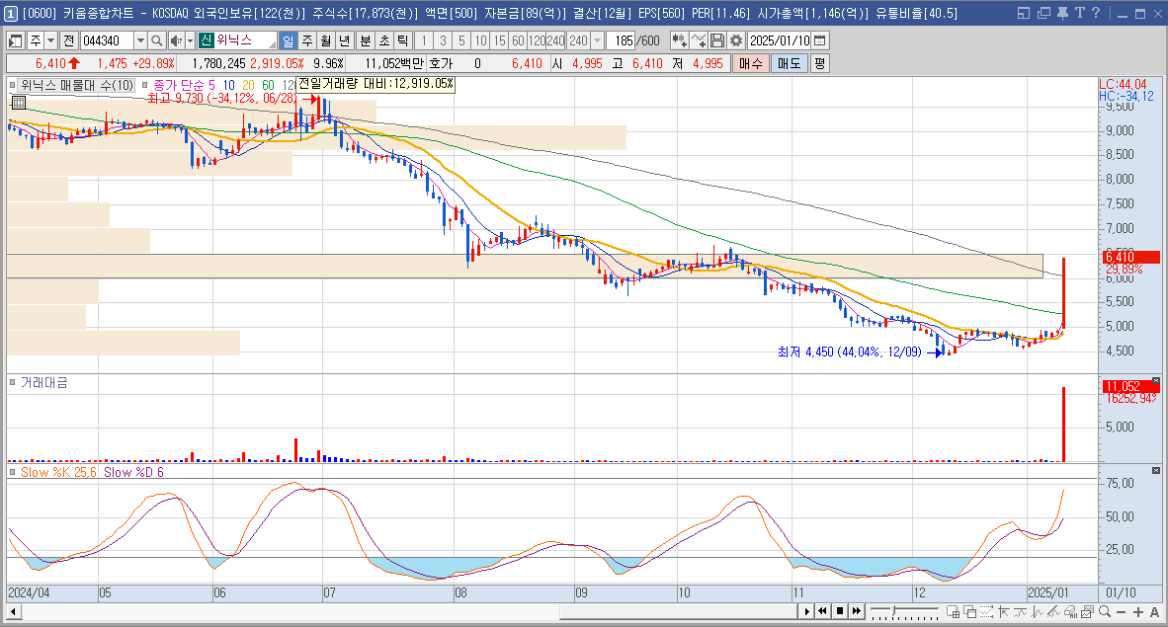Choose the 120 interval button

537,40
